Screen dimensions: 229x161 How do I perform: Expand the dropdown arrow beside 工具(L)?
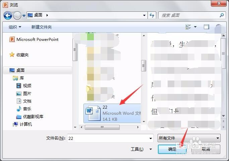[151, 149]
